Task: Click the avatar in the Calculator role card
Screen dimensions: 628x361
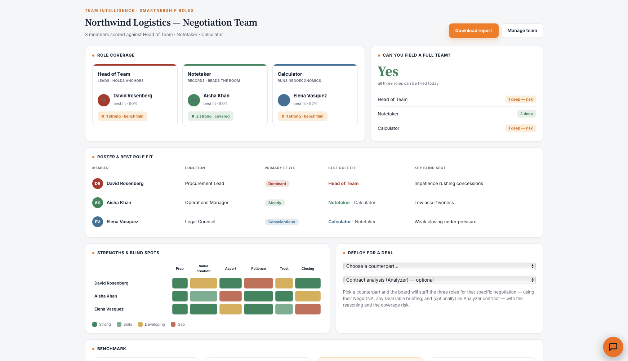Action: (284, 100)
